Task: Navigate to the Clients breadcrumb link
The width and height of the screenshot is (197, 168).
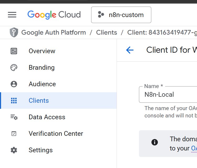Action: (106, 32)
